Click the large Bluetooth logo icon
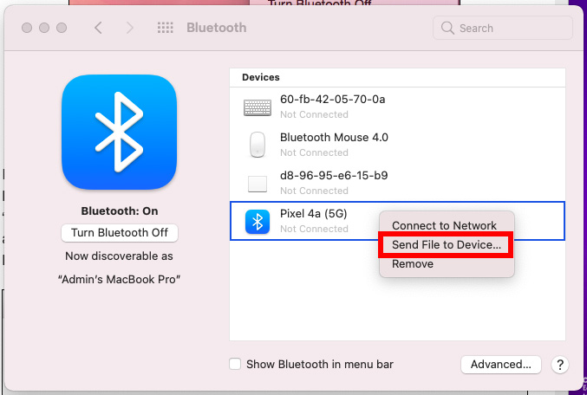The height and width of the screenshot is (395, 587). click(x=119, y=132)
